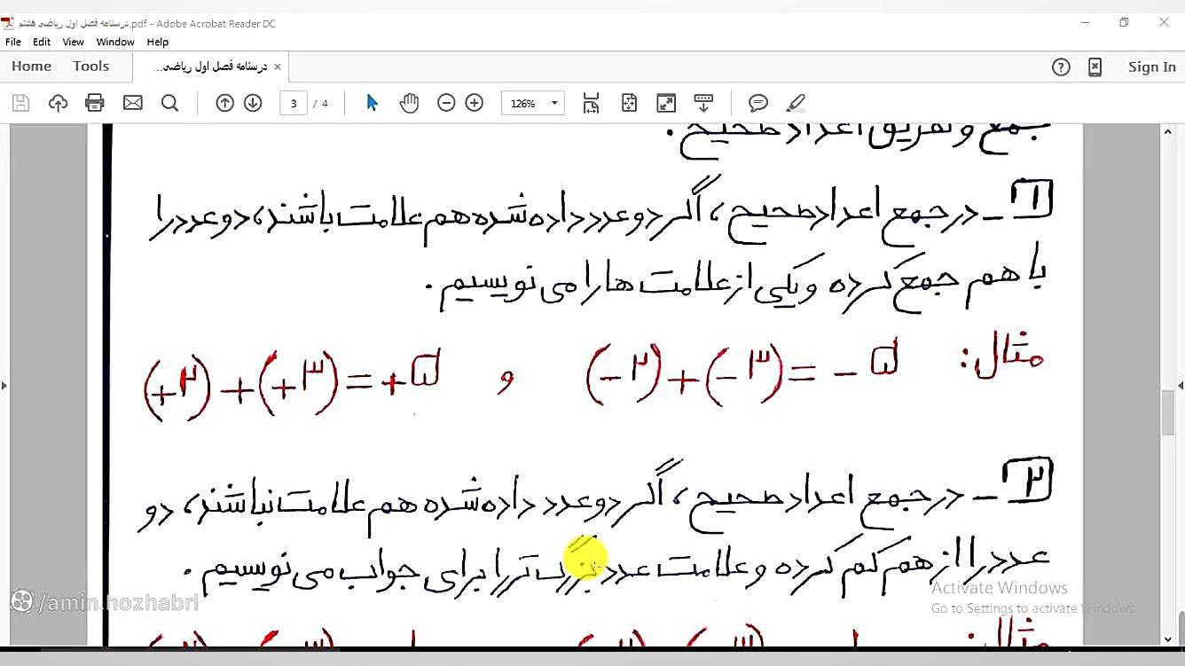Zoom in with the plus button
This screenshot has height=666, width=1185.
coord(475,103)
